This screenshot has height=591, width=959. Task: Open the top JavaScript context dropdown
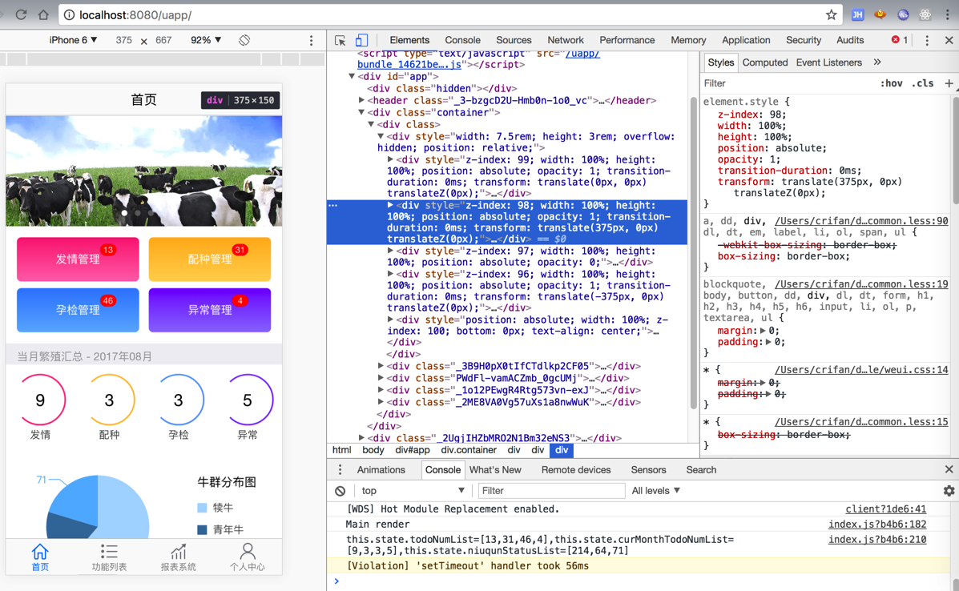click(413, 491)
